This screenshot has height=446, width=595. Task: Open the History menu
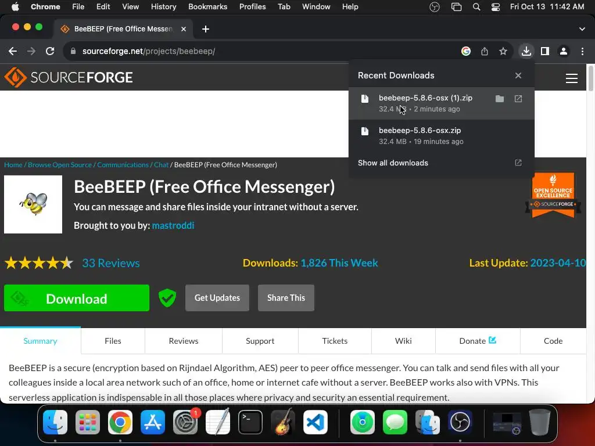(x=163, y=7)
